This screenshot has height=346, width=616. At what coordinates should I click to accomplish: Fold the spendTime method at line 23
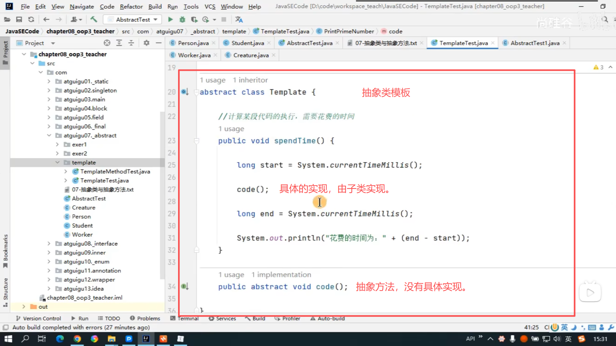click(197, 141)
